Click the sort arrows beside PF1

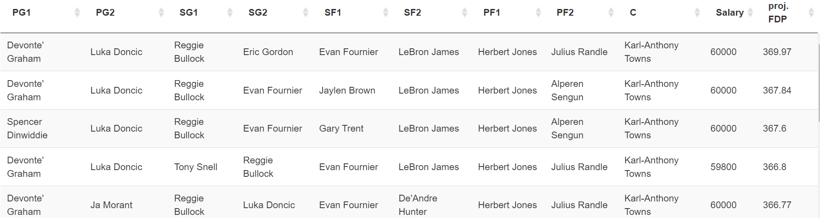pyautogui.click(x=538, y=13)
